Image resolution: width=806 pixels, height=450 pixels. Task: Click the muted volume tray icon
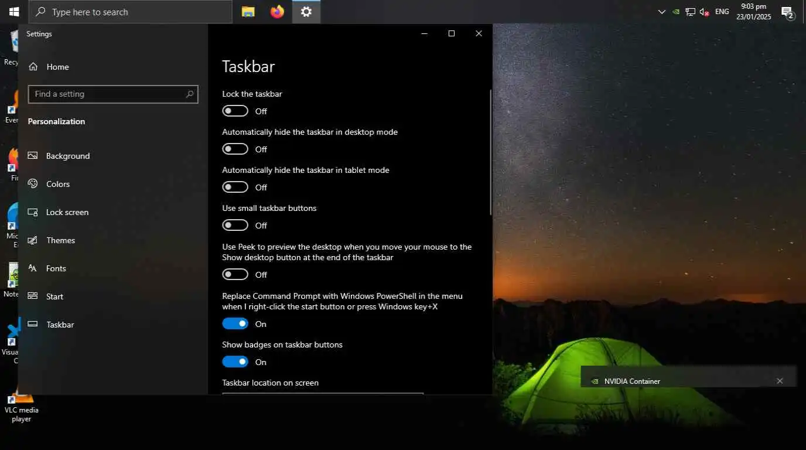coord(705,12)
